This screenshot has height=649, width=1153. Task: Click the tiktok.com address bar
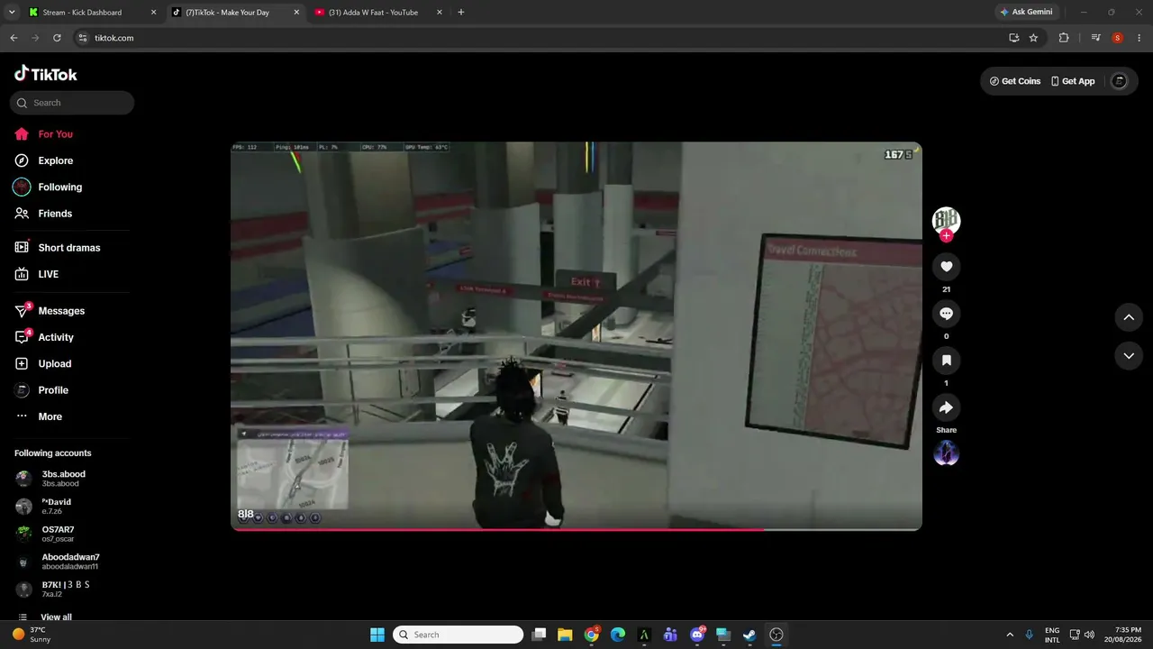[540, 38]
